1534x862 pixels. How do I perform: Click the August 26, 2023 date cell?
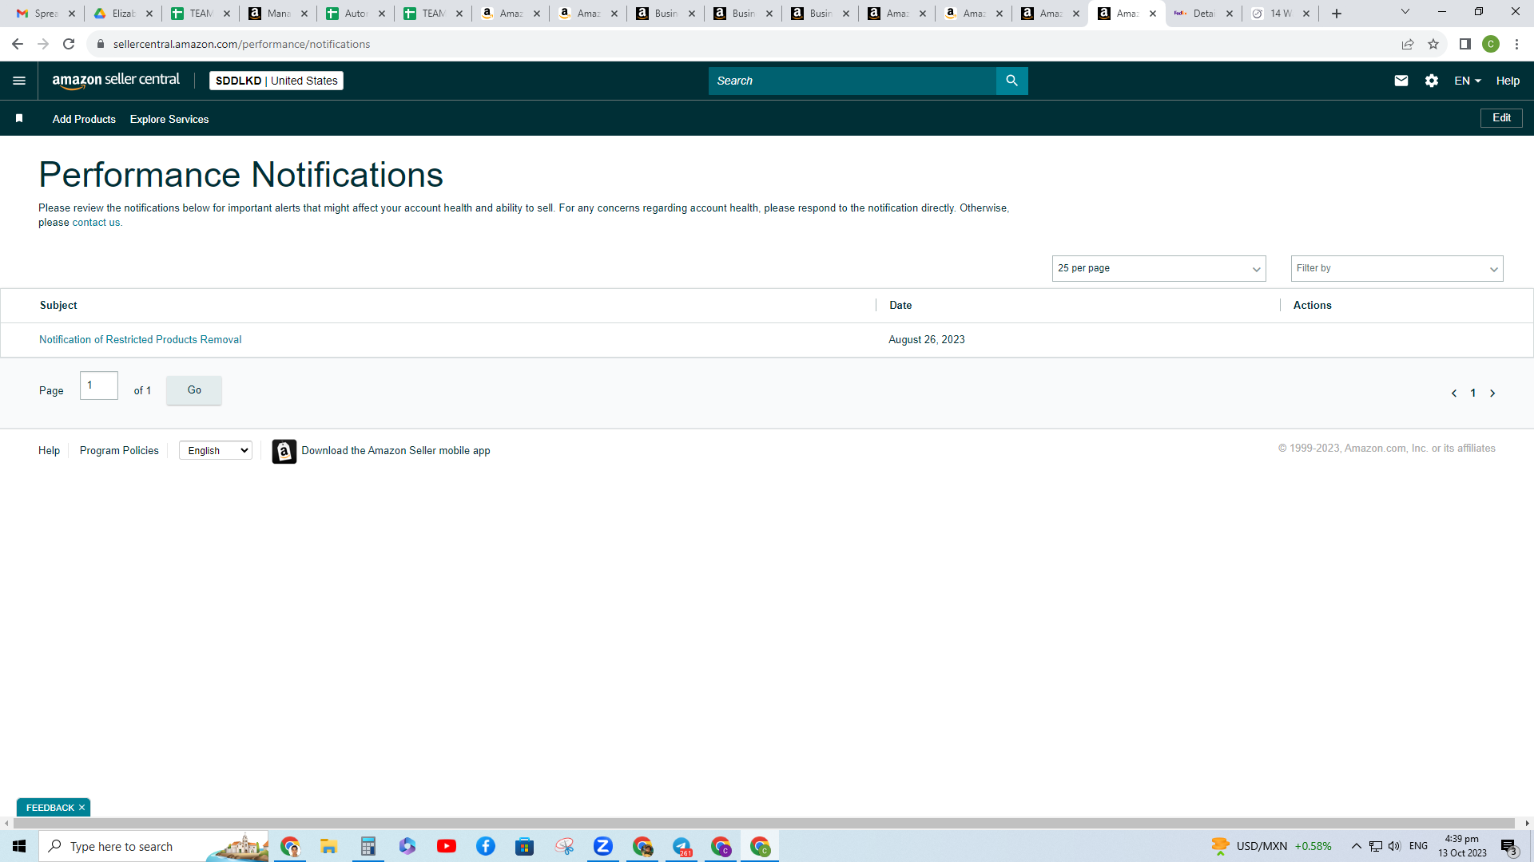(x=927, y=340)
